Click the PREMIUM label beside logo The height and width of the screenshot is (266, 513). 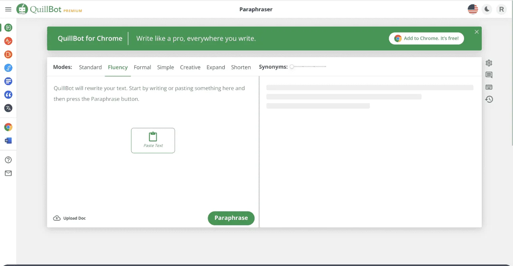tap(73, 11)
